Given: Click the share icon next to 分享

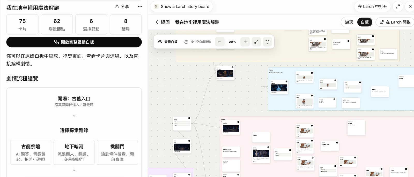Looking at the screenshot, I should [x=117, y=6].
